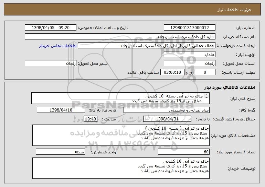Screen dimensions: 265x187
Task: Click the label گروه کالا
Action: tap(247, 110)
